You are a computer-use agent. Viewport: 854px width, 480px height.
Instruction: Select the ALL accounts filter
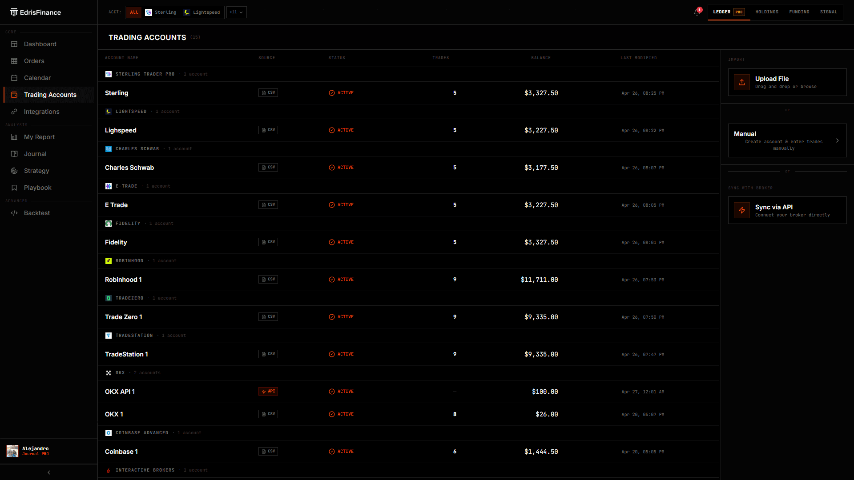(x=134, y=12)
